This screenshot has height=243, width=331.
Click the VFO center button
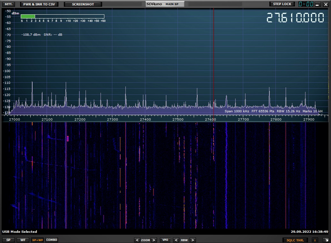click(165, 240)
